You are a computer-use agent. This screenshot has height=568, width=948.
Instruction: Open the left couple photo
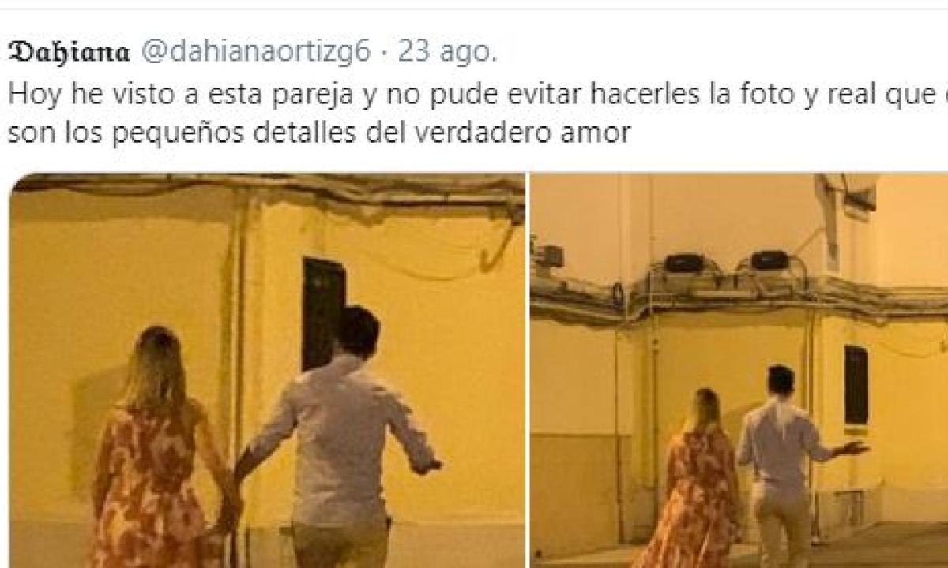[267, 370]
